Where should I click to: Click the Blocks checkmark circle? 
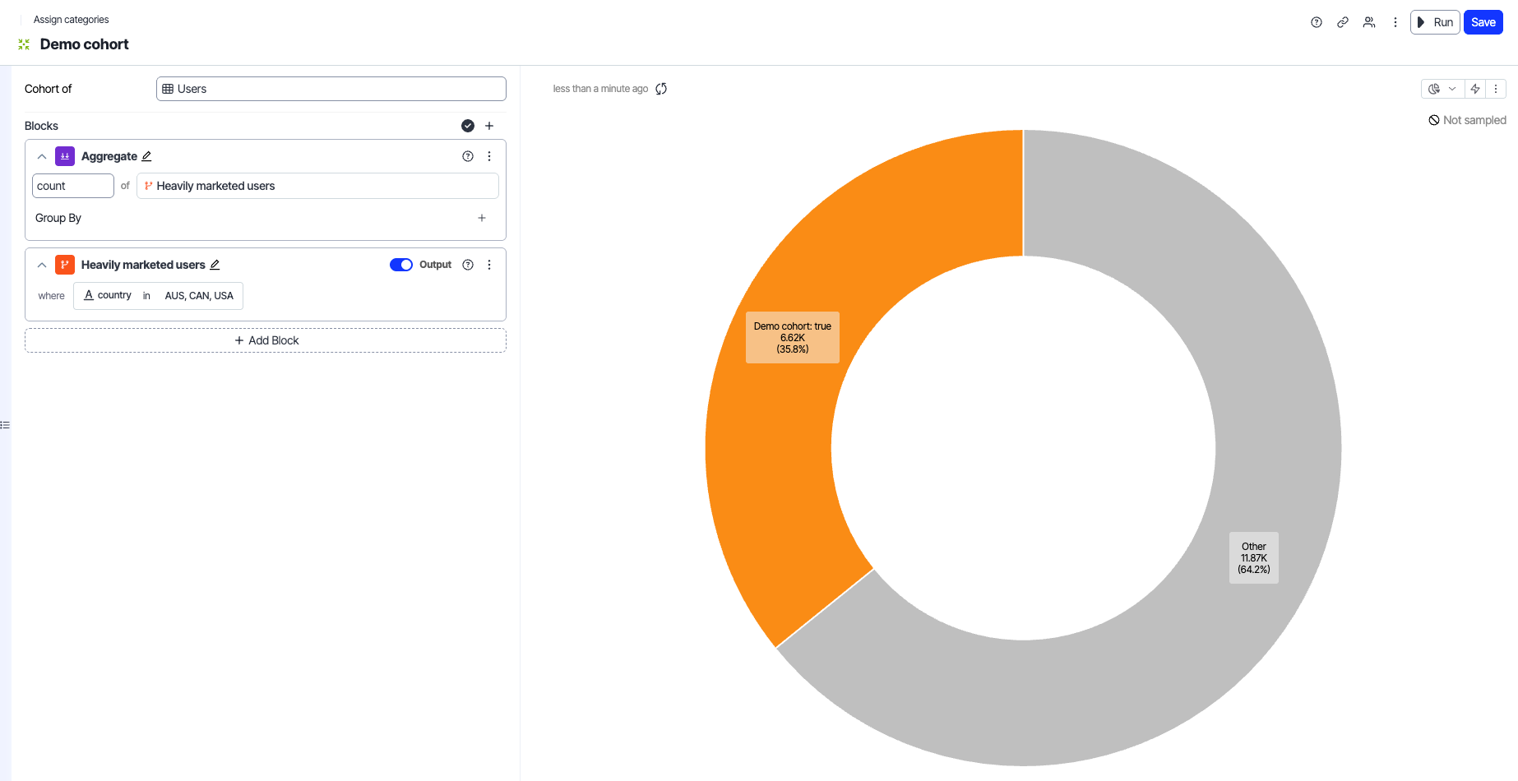[x=468, y=126]
